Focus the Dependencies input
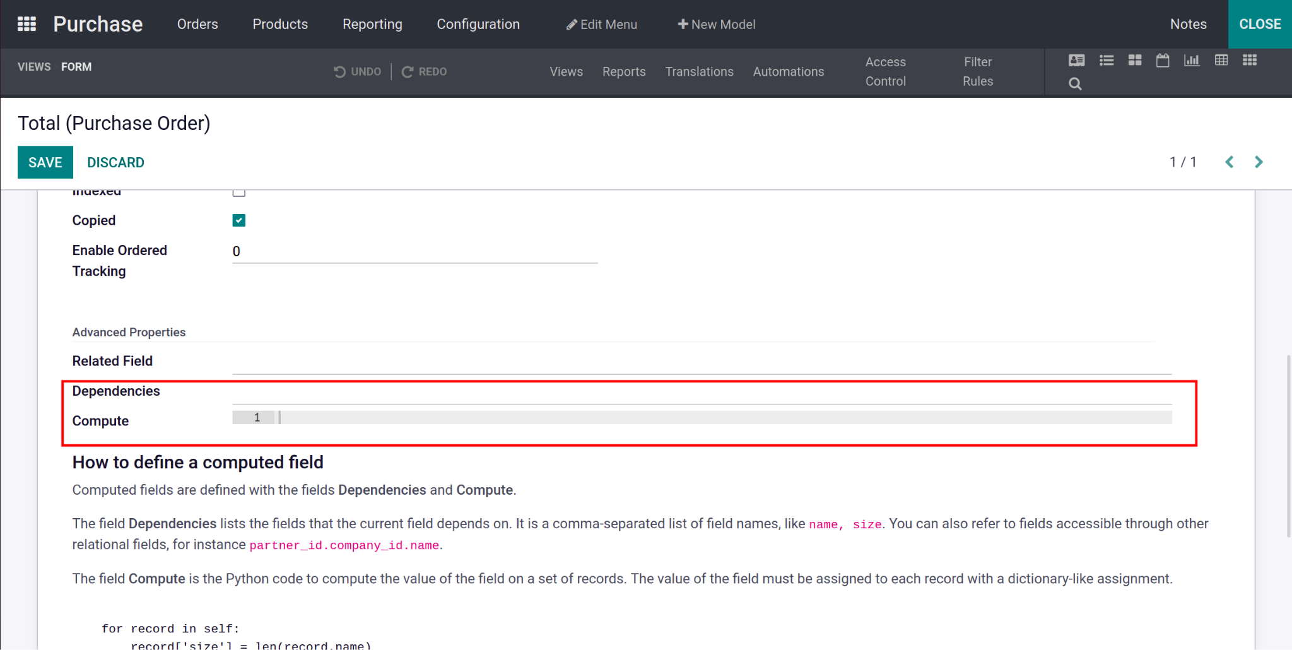Image resolution: width=1292 pixels, height=650 pixels. pyautogui.click(x=702, y=392)
